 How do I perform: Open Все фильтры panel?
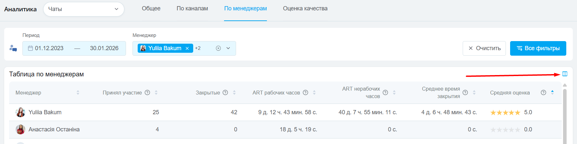coord(538,48)
